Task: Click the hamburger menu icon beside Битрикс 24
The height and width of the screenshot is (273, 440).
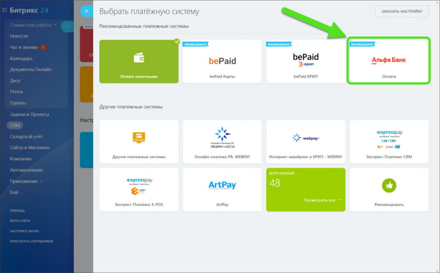Action: [x=5, y=10]
